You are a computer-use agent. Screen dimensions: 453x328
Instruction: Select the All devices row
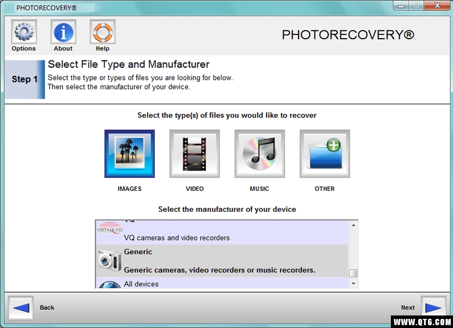pos(222,282)
